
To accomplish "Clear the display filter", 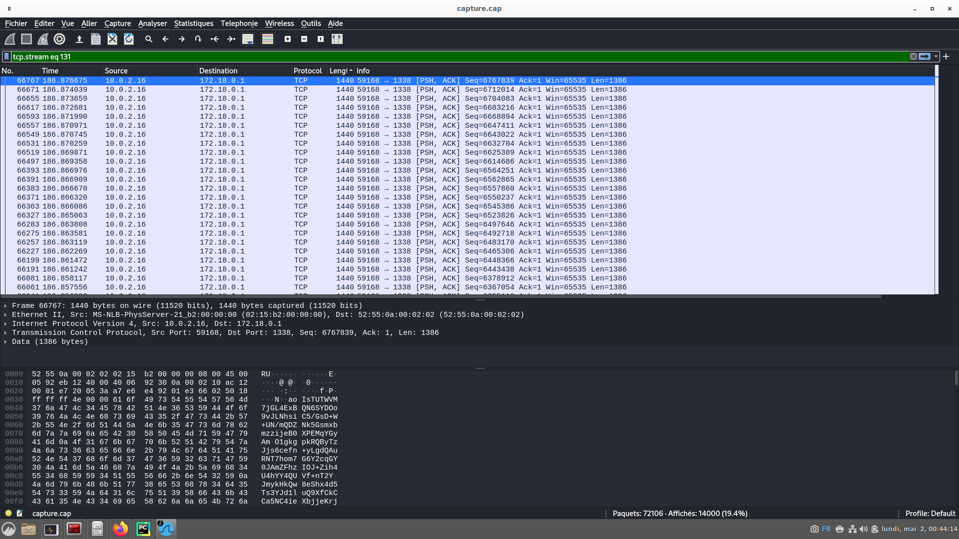I will point(914,57).
